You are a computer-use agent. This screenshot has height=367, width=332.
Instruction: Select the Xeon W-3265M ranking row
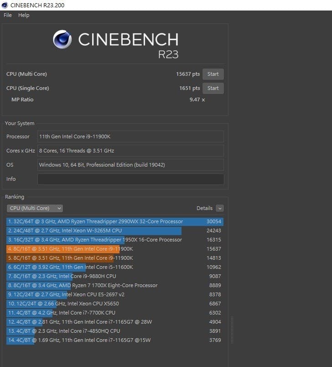click(115, 231)
